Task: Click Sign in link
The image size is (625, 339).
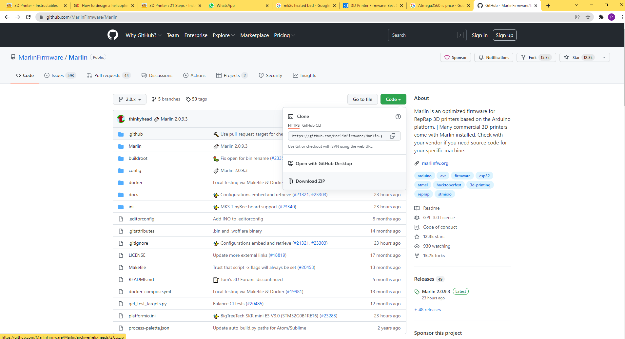Action: coord(479,35)
